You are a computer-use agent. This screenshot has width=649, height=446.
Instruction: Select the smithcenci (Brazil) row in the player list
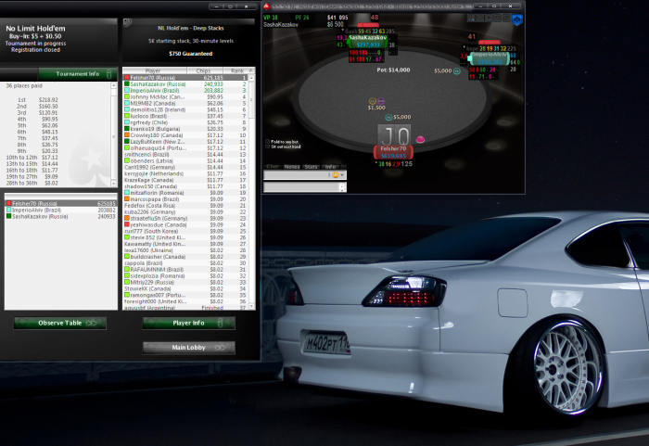(x=185, y=155)
